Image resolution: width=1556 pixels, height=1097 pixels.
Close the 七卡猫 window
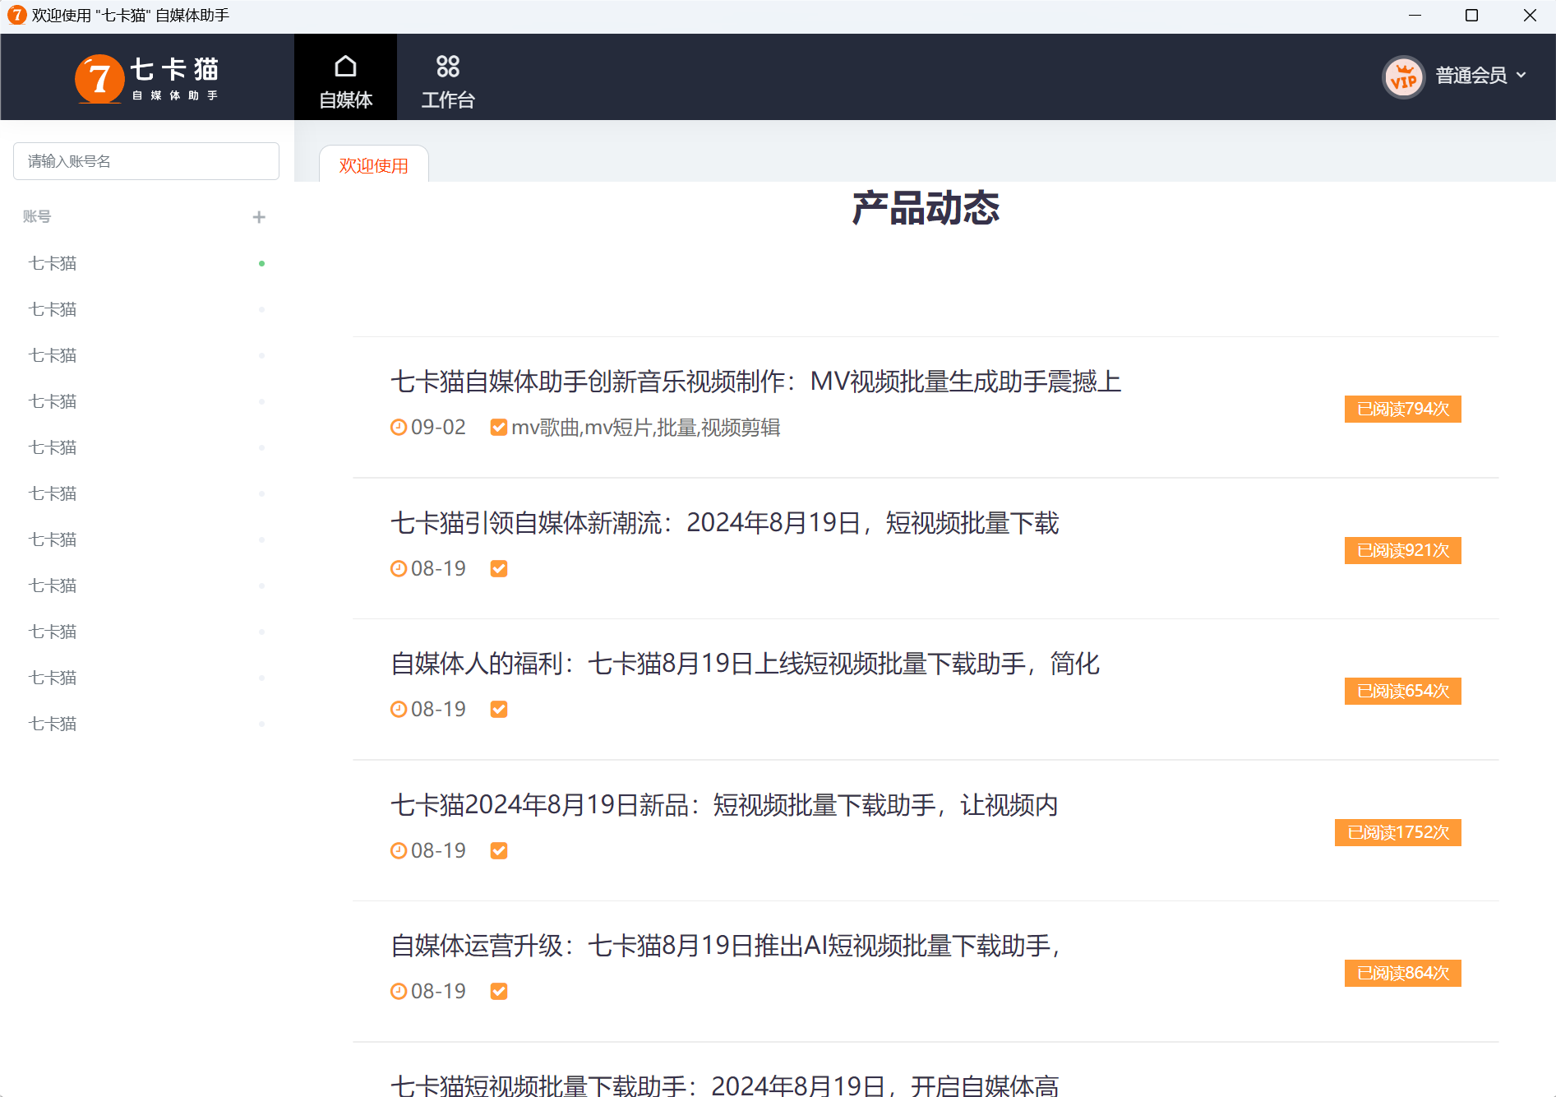coord(1530,16)
